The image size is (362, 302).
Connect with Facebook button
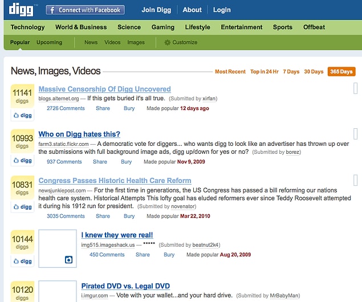[x=85, y=10]
